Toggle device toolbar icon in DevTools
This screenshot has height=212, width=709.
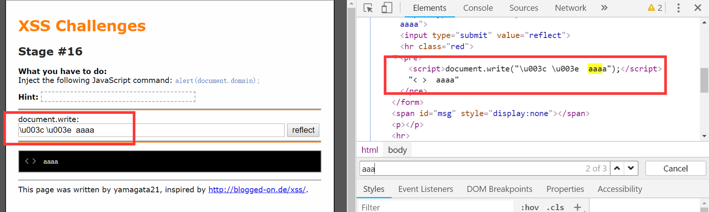point(387,8)
